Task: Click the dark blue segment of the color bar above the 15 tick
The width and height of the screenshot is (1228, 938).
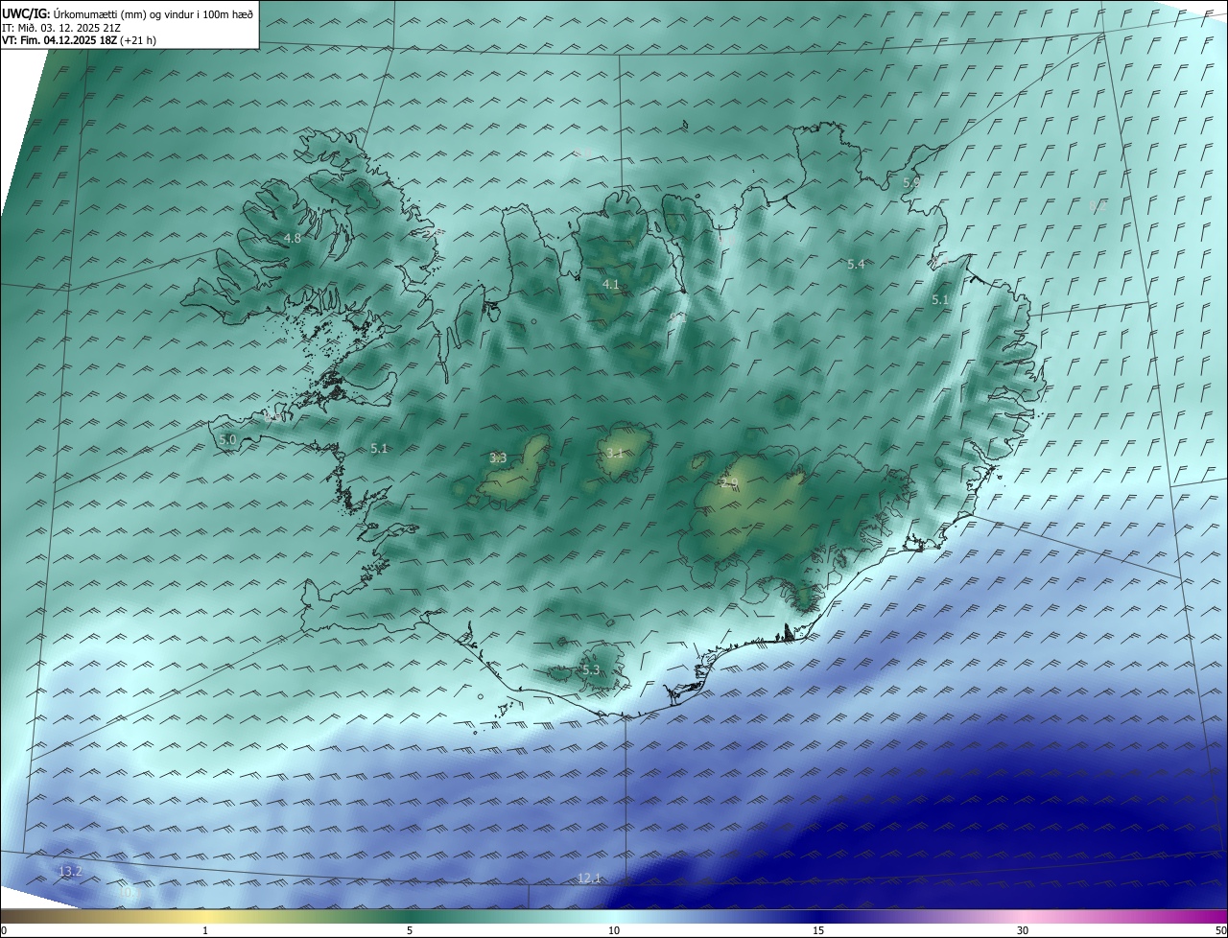Action: pyautogui.click(x=818, y=916)
